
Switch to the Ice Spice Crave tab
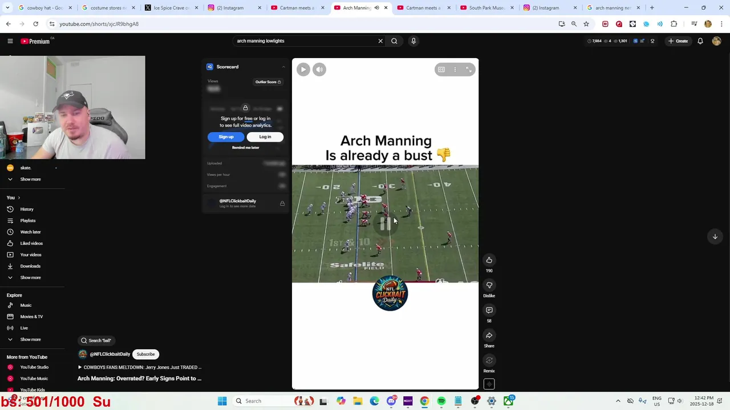point(171,8)
